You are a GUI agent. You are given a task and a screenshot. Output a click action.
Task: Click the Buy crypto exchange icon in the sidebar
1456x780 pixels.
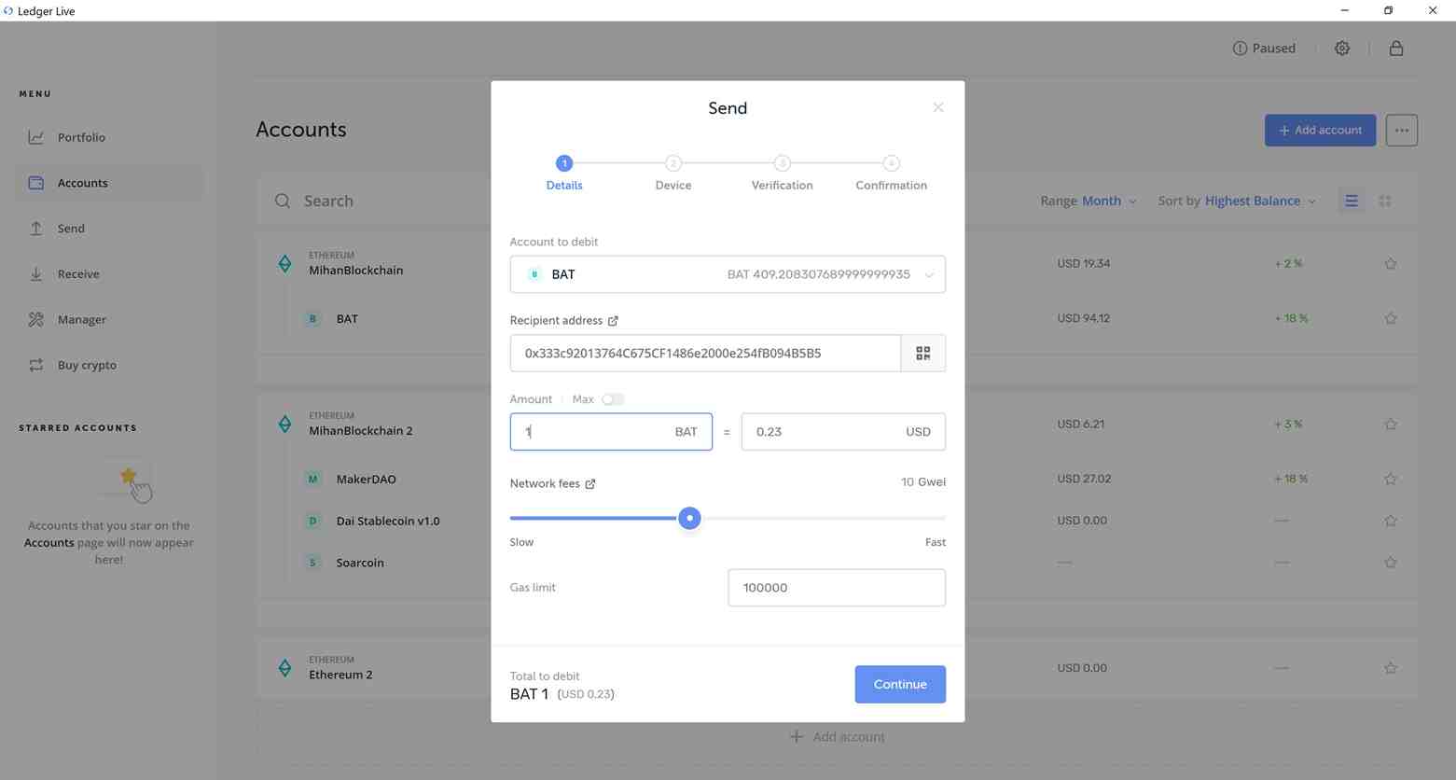pyautogui.click(x=36, y=365)
